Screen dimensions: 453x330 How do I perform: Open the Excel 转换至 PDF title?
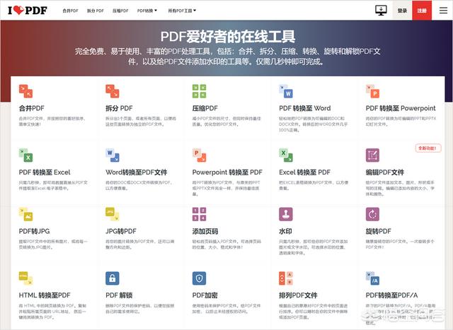point(304,172)
